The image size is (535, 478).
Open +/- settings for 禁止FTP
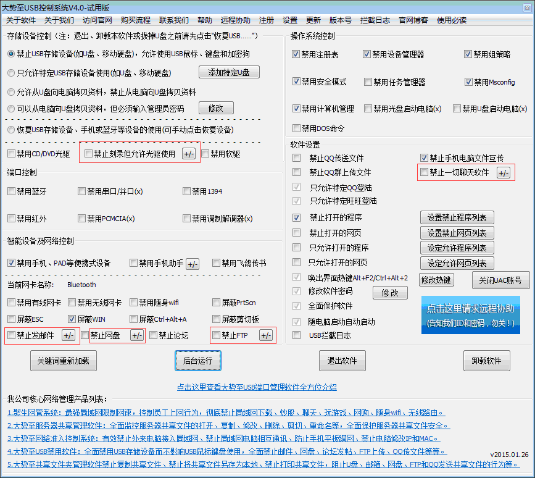click(265, 335)
